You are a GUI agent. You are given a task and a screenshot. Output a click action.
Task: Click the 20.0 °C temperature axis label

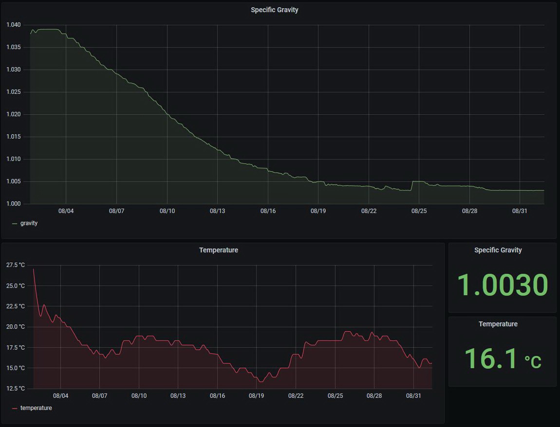[x=16, y=327]
